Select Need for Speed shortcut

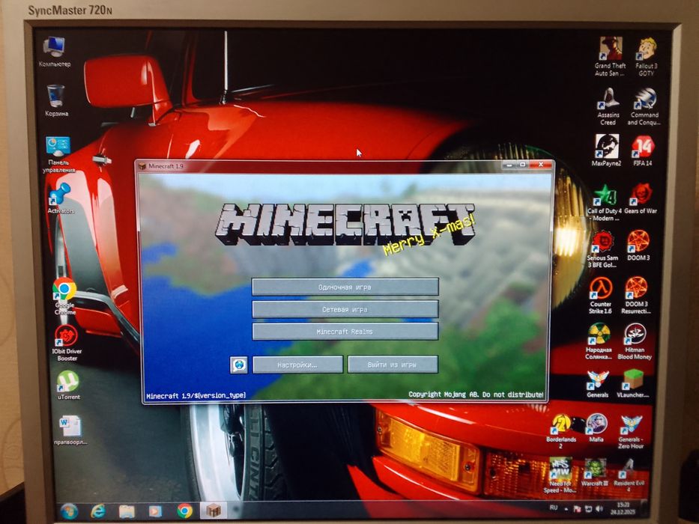point(560,476)
